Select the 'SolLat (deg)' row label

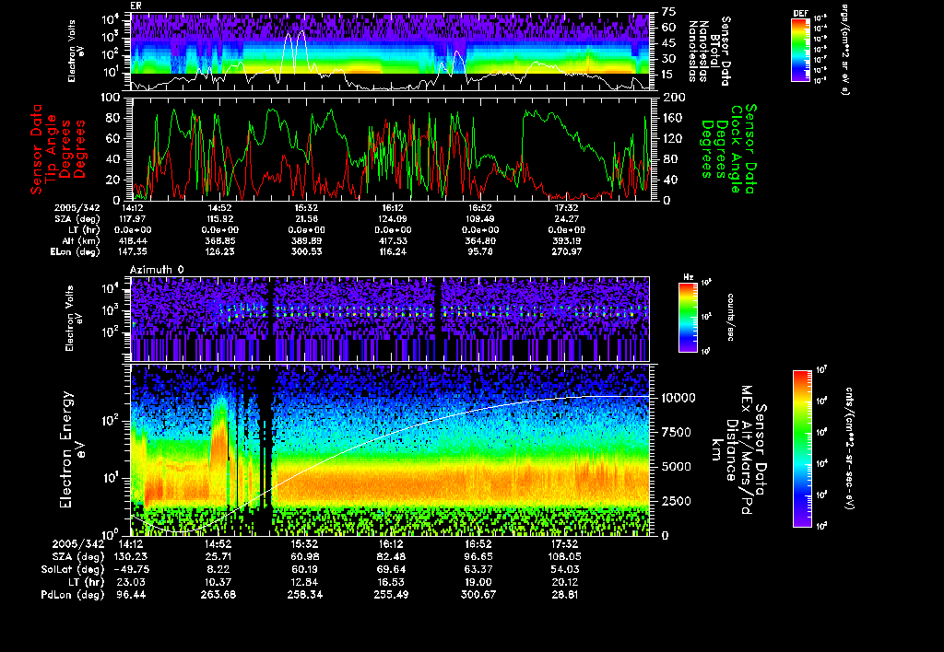[72, 569]
